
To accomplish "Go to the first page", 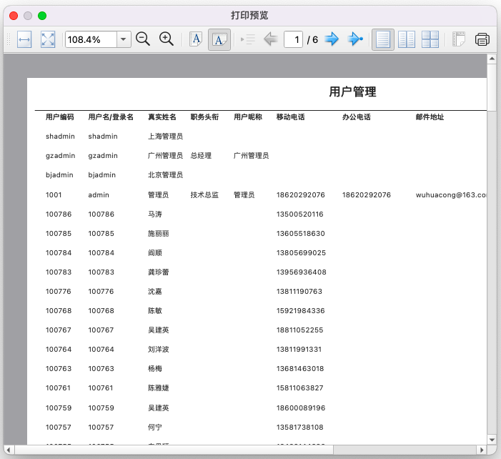I will [x=248, y=40].
